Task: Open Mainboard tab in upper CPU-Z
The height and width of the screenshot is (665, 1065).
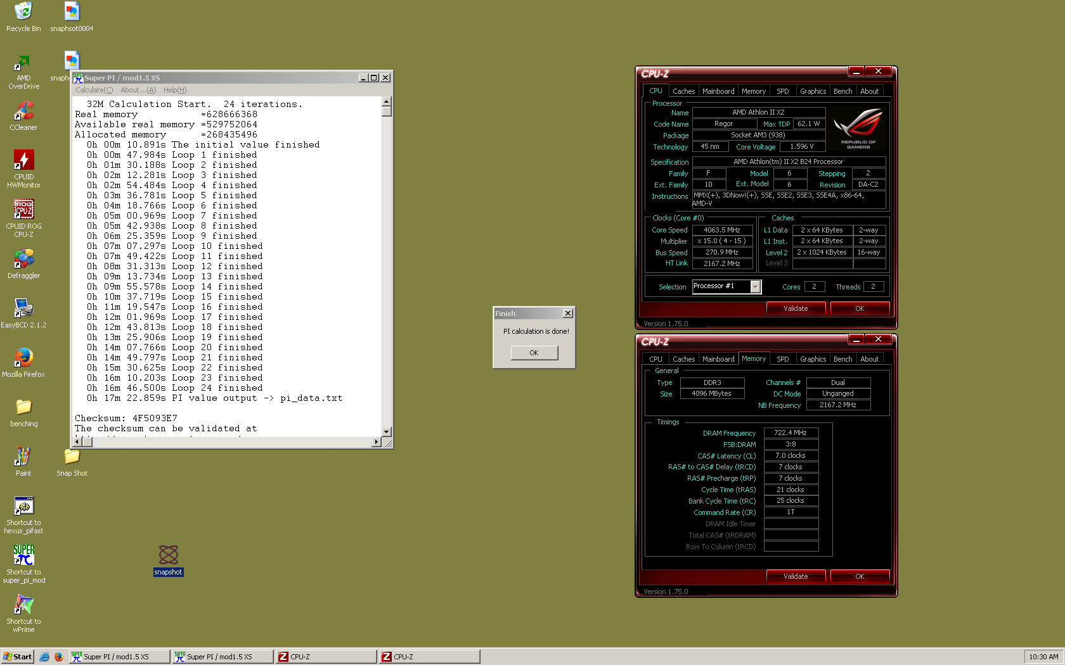Action: pos(718,91)
